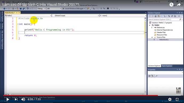This screenshot has height=103, width=184.
Task: Click the comment selection toolbar icon
Action: 101,9
